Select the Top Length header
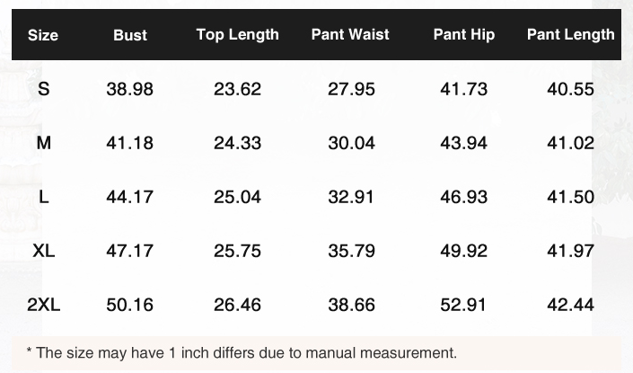Viewport: 633px width, 373px height. pyautogui.click(x=238, y=35)
